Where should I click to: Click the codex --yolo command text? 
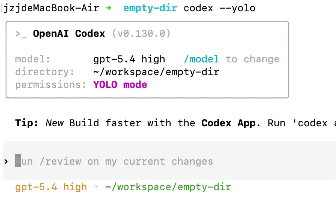click(219, 8)
